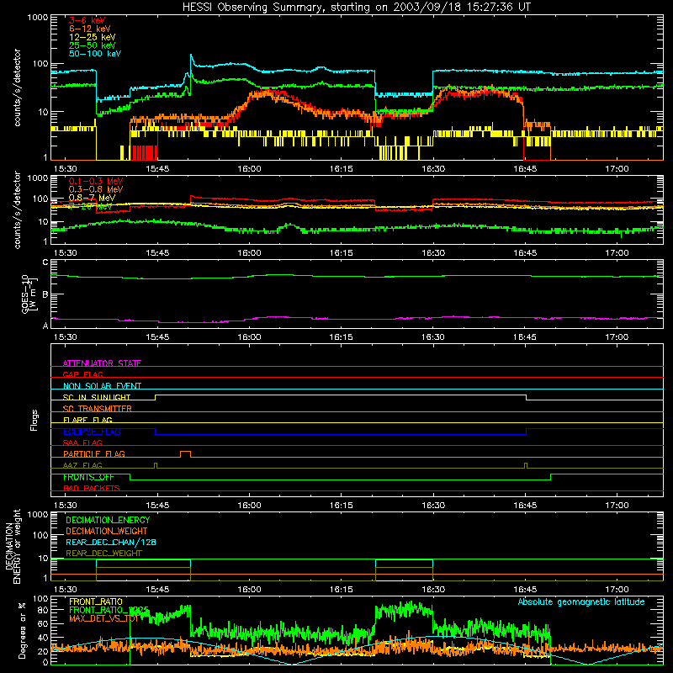Image resolution: width=673 pixels, height=673 pixels.
Task: Click the BAD_PACKETS flag label
Action: point(92,488)
